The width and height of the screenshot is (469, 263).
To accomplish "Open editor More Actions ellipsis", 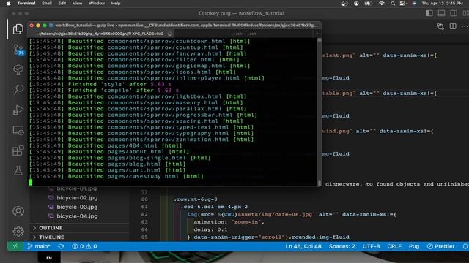I will click(x=465, y=26).
